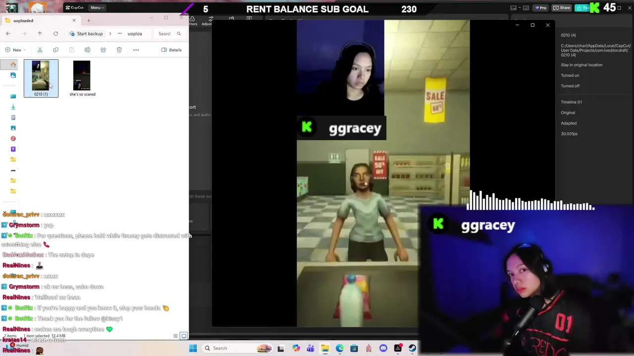Click the Turned off value in details
634x356 pixels.
(x=570, y=86)
